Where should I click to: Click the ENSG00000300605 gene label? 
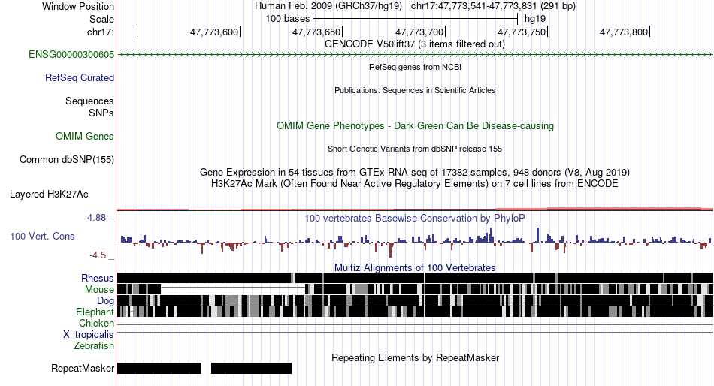(x=71, y=55)
